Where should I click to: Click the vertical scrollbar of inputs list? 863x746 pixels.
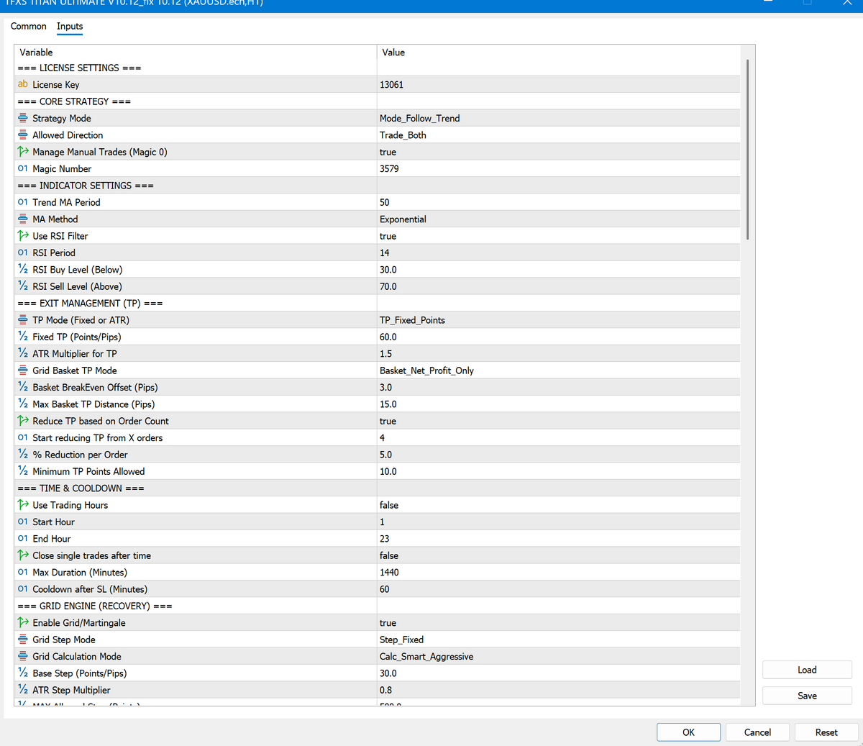747,150
